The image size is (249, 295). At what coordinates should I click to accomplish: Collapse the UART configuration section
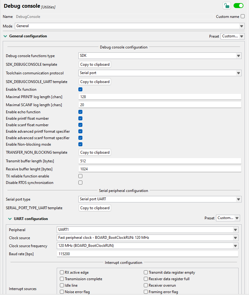(10, 219)
